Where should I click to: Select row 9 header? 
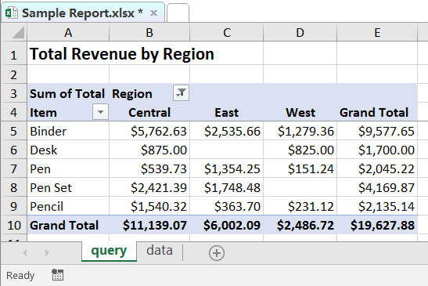(x=14, y=206)
